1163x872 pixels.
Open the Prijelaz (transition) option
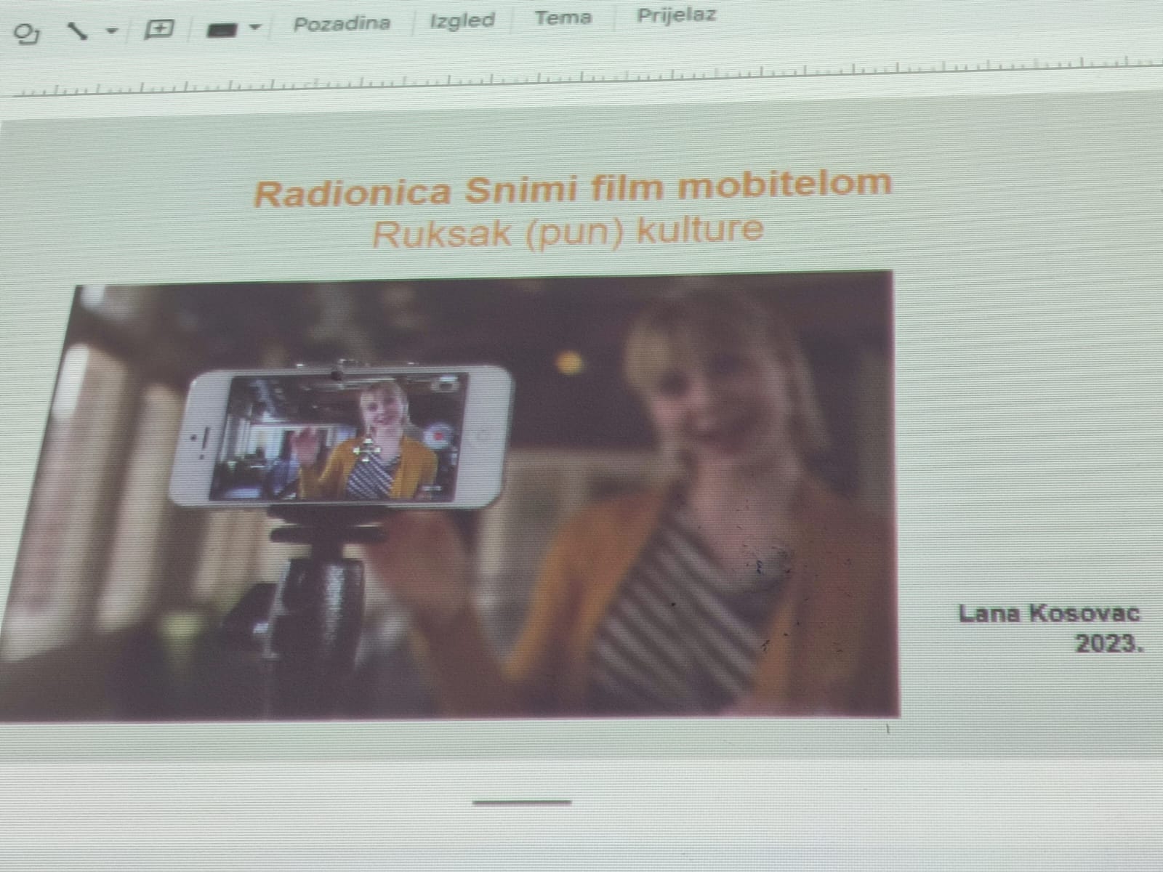(x=676, y=15)
